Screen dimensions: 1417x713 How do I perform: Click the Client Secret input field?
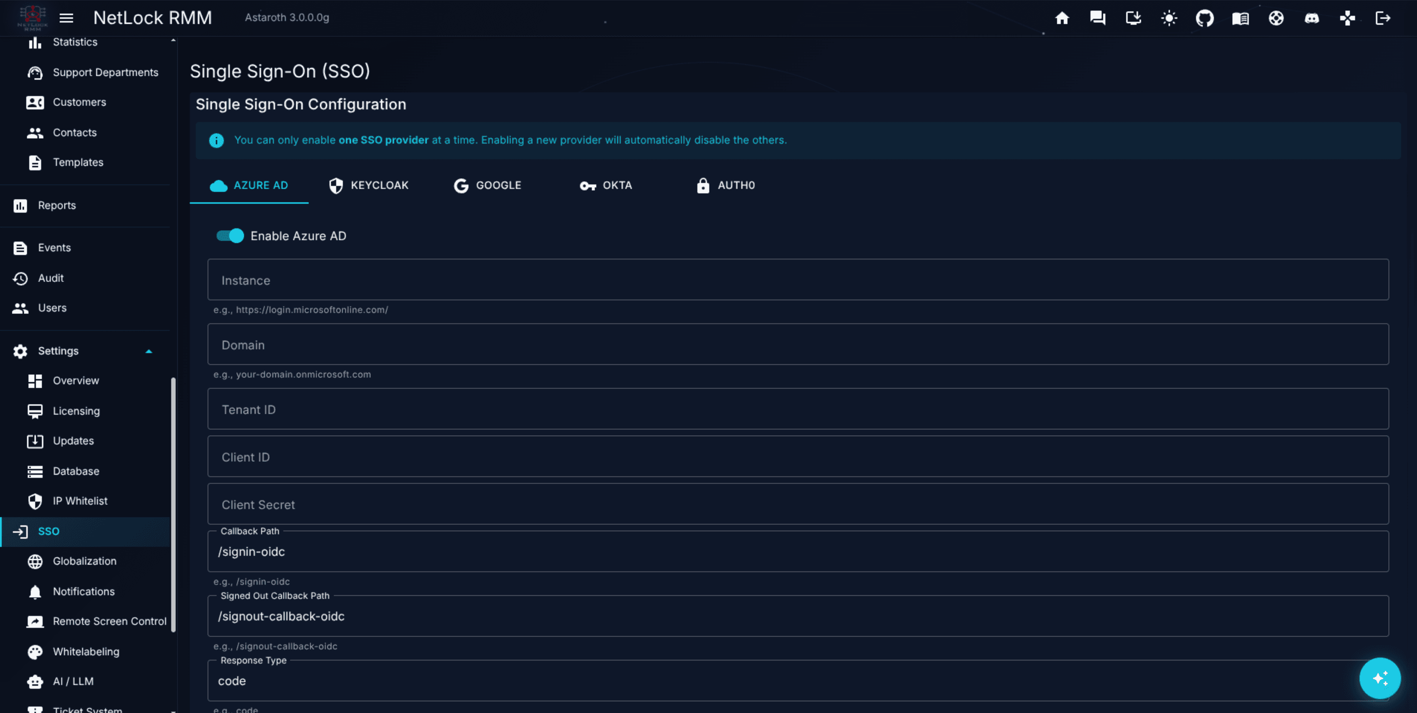(798, 504)
